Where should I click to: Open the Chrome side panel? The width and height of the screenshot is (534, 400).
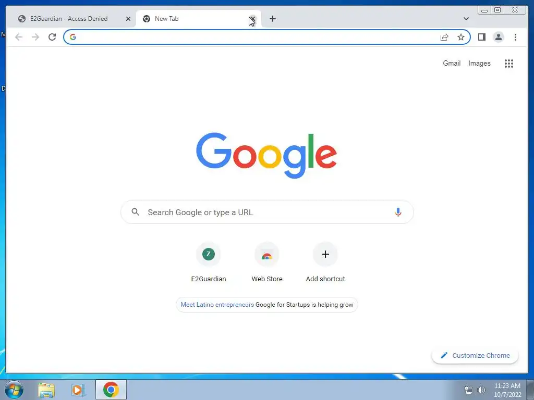481,37
